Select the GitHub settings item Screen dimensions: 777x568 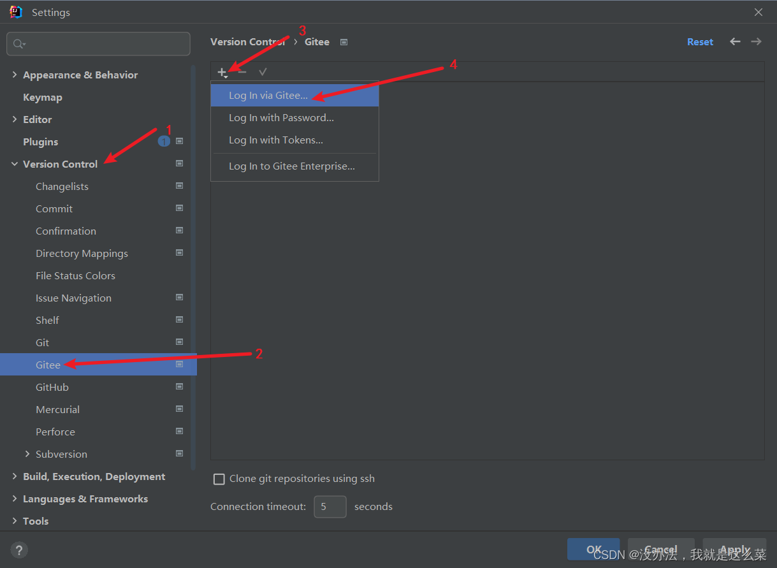point(52,387)
